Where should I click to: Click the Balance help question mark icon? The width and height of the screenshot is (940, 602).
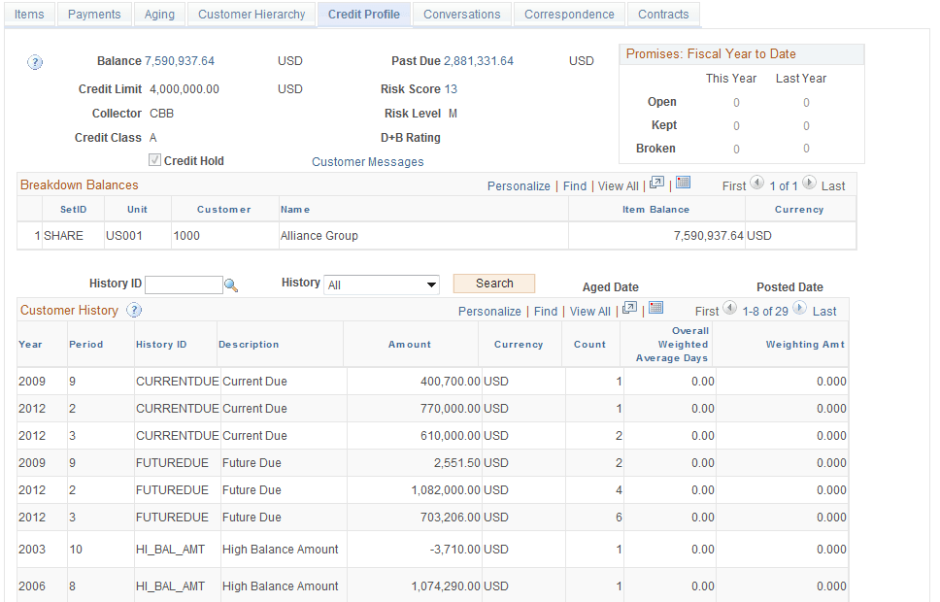[x=35, y=62]
